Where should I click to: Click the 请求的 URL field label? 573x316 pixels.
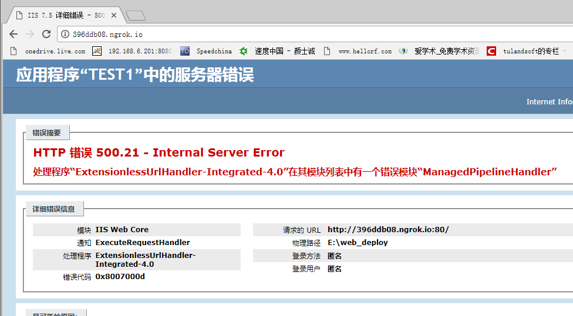(x=302, y=230)
